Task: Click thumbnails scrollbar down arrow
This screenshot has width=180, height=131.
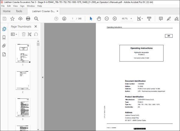Action: coord(38,129)
